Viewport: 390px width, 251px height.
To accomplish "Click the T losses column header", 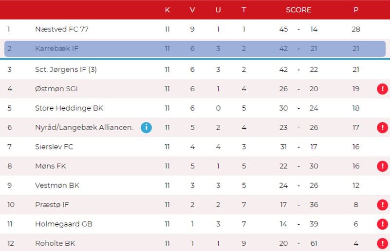I will (243, 10).
